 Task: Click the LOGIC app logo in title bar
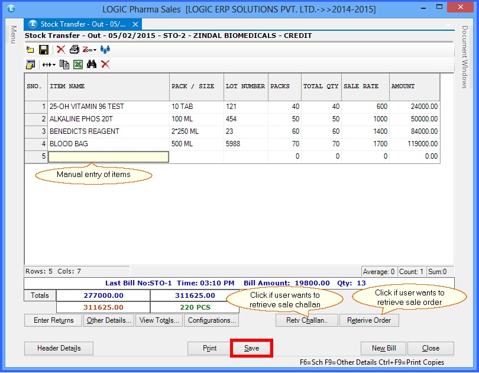(x=11, y=8)
